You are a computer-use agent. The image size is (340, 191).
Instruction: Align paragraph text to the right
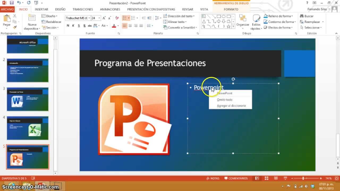pyautogui.click(x=136, y=26)
